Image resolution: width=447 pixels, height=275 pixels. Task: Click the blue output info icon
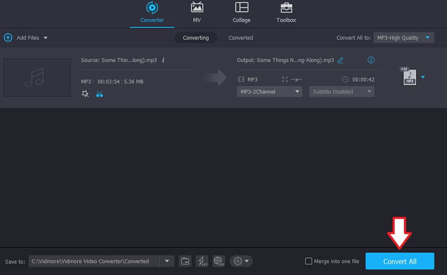(370, 60)
